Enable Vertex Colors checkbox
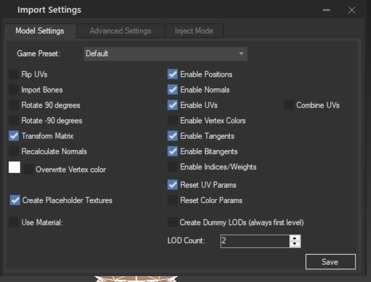371x282 pixels. coord(173,121)
